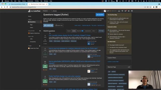Image resolution: width=161 pixels, height=90 pixels.
Task: Open the CERTIFICATE_VERIFY_FAILED question
Action: 74,62
